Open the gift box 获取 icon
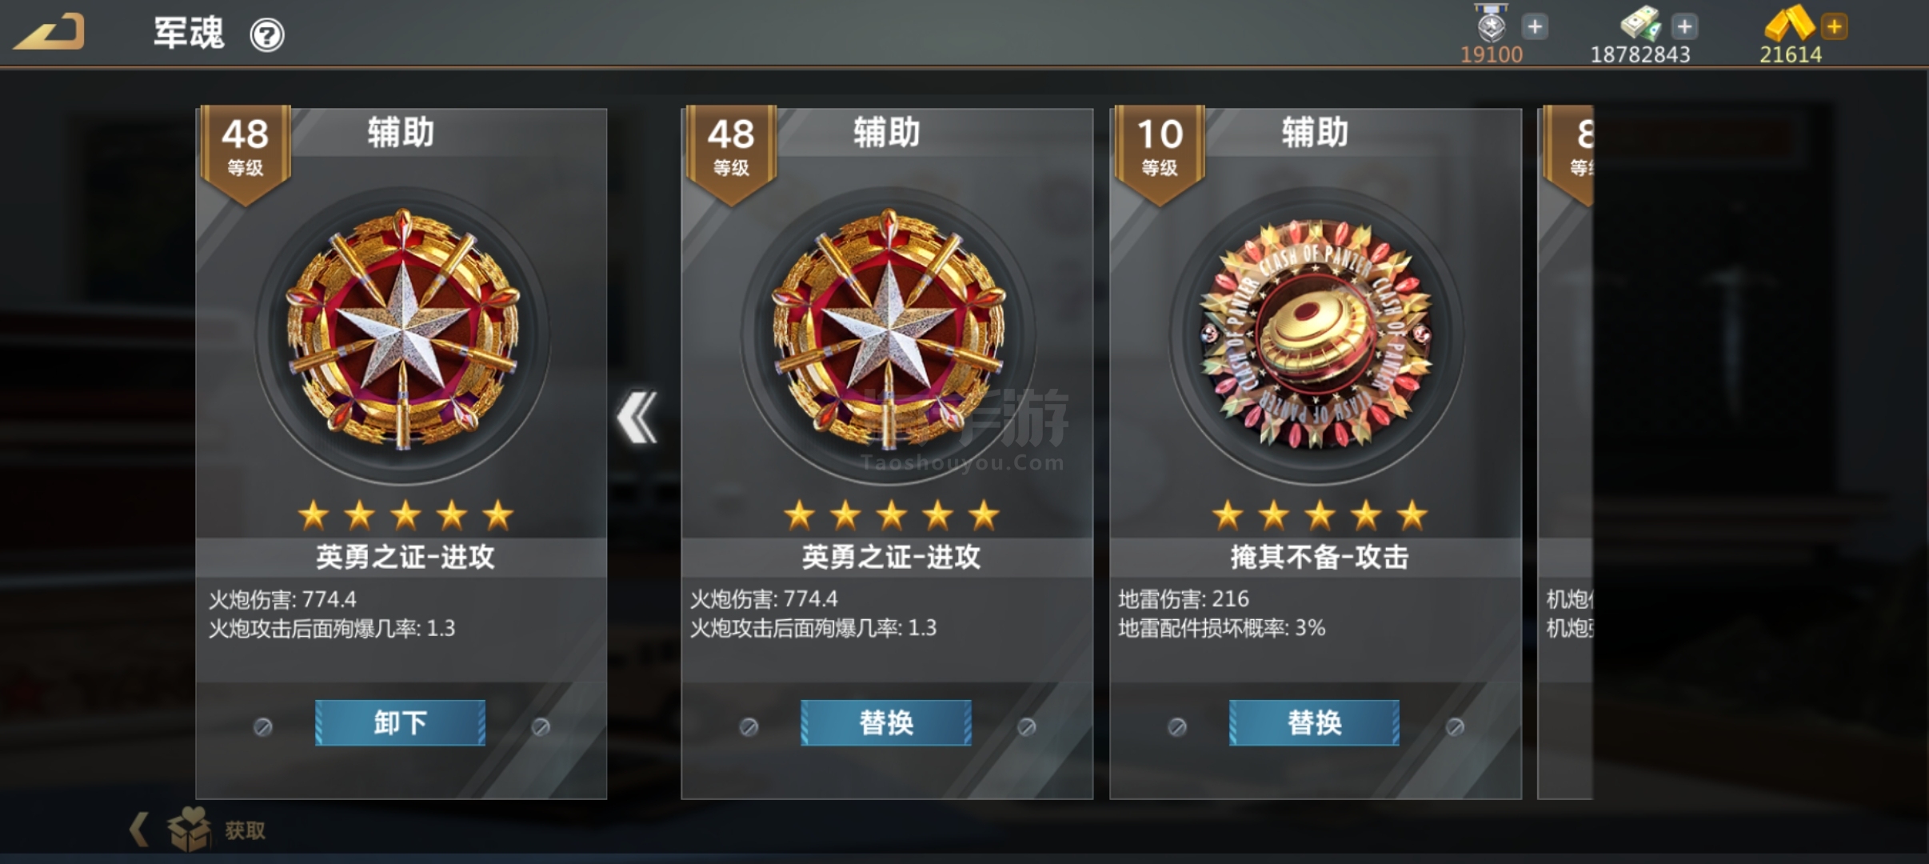Screen dimensions: 1929x864 tap(190, 829)
